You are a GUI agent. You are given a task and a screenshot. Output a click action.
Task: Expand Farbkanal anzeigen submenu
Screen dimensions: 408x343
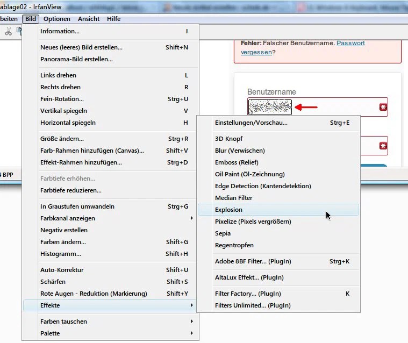click(111, 218)
